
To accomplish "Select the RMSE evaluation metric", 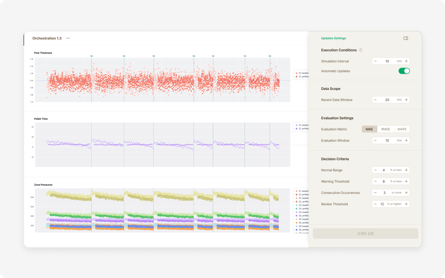I will click(386, 129).
